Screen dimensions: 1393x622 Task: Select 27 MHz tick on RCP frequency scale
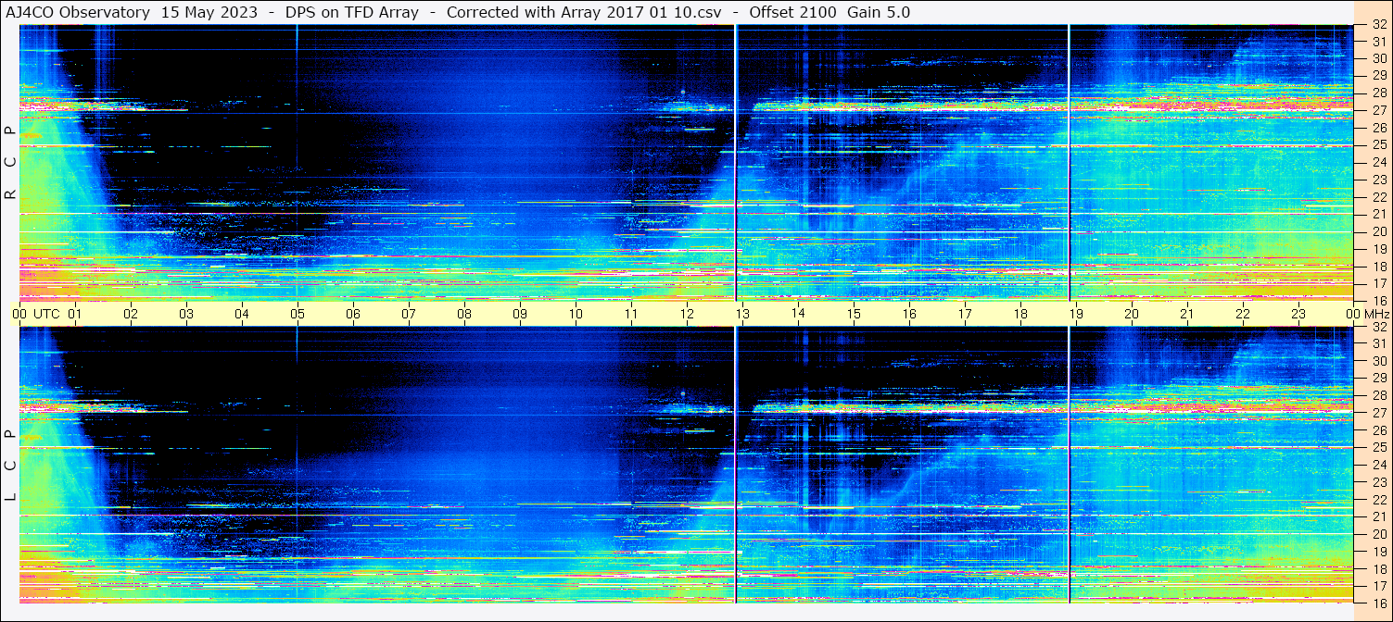point(1378,110)
